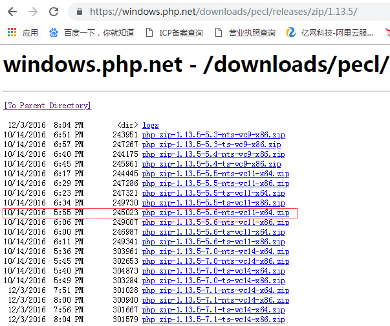Click the Baidu paw bookmark icon
The height and width of the screenshot is (326, 390).
(x=54, y=32)
